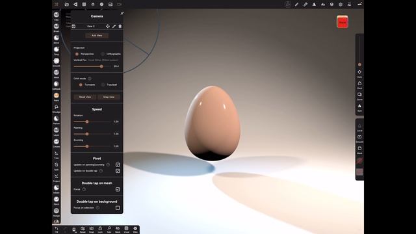Image resolution: width=416 pixels, height=234 pixels.
Task: Save the current view with disk icon
Action: point(73,26)
